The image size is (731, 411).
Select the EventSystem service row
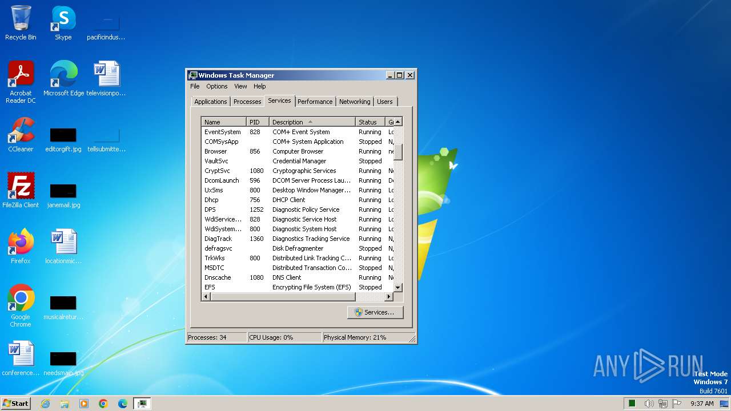[298, 132]
